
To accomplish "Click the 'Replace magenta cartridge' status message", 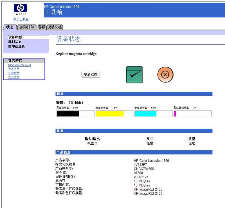I will click(76, 54).
